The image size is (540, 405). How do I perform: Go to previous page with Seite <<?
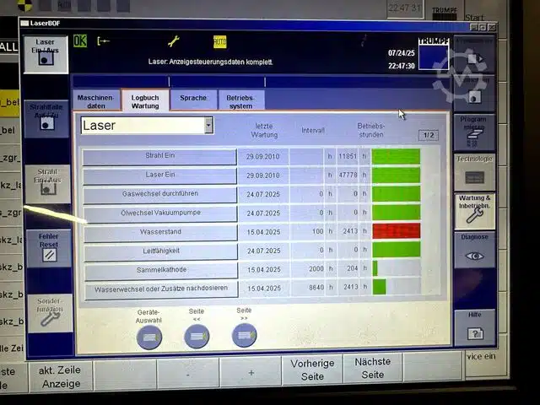197,336
